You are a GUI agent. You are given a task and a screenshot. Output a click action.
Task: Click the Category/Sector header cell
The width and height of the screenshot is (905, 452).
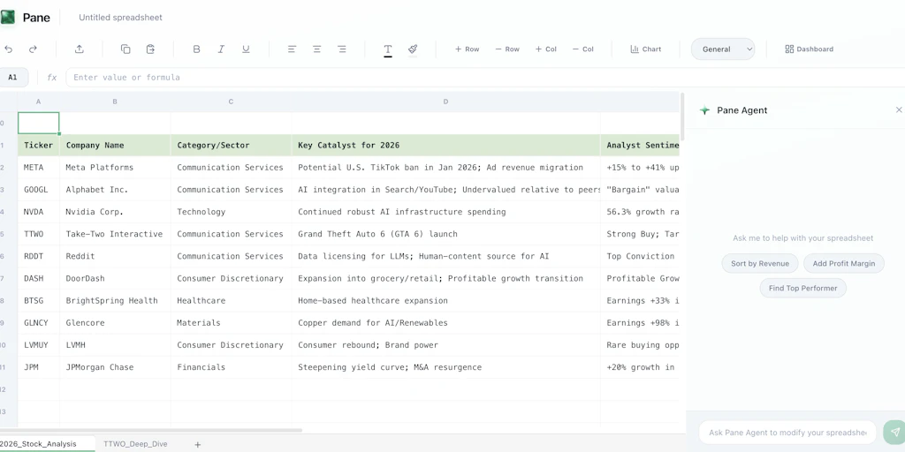[x=231, y=146]
